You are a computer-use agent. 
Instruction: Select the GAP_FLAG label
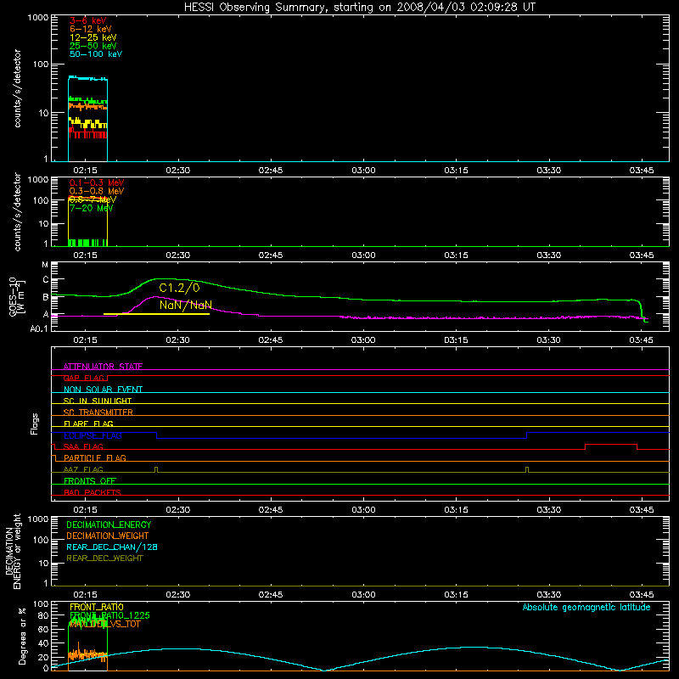[x=84, y=378]
